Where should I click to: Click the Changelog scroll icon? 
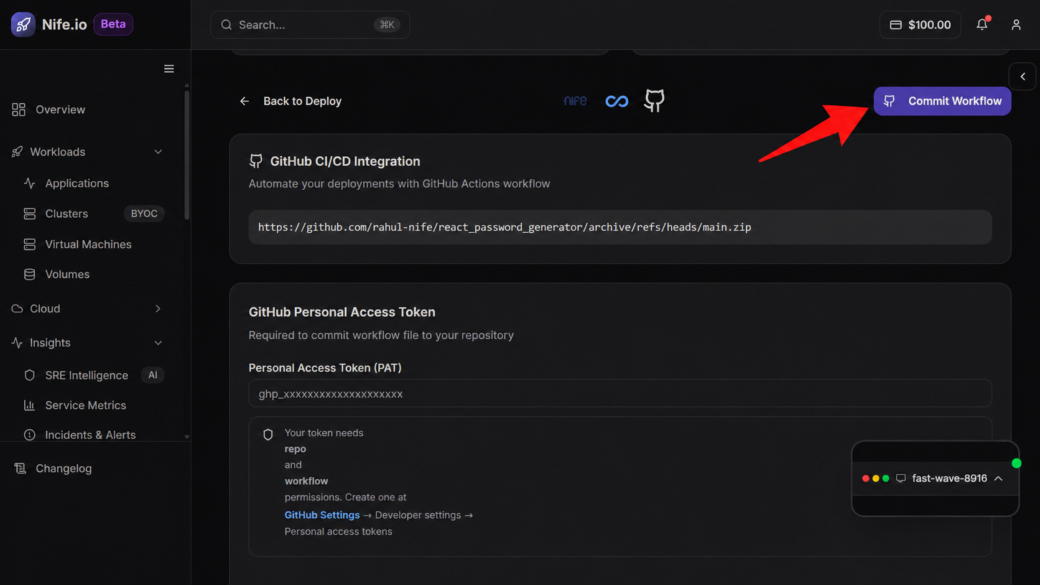[x=21, y=468]
